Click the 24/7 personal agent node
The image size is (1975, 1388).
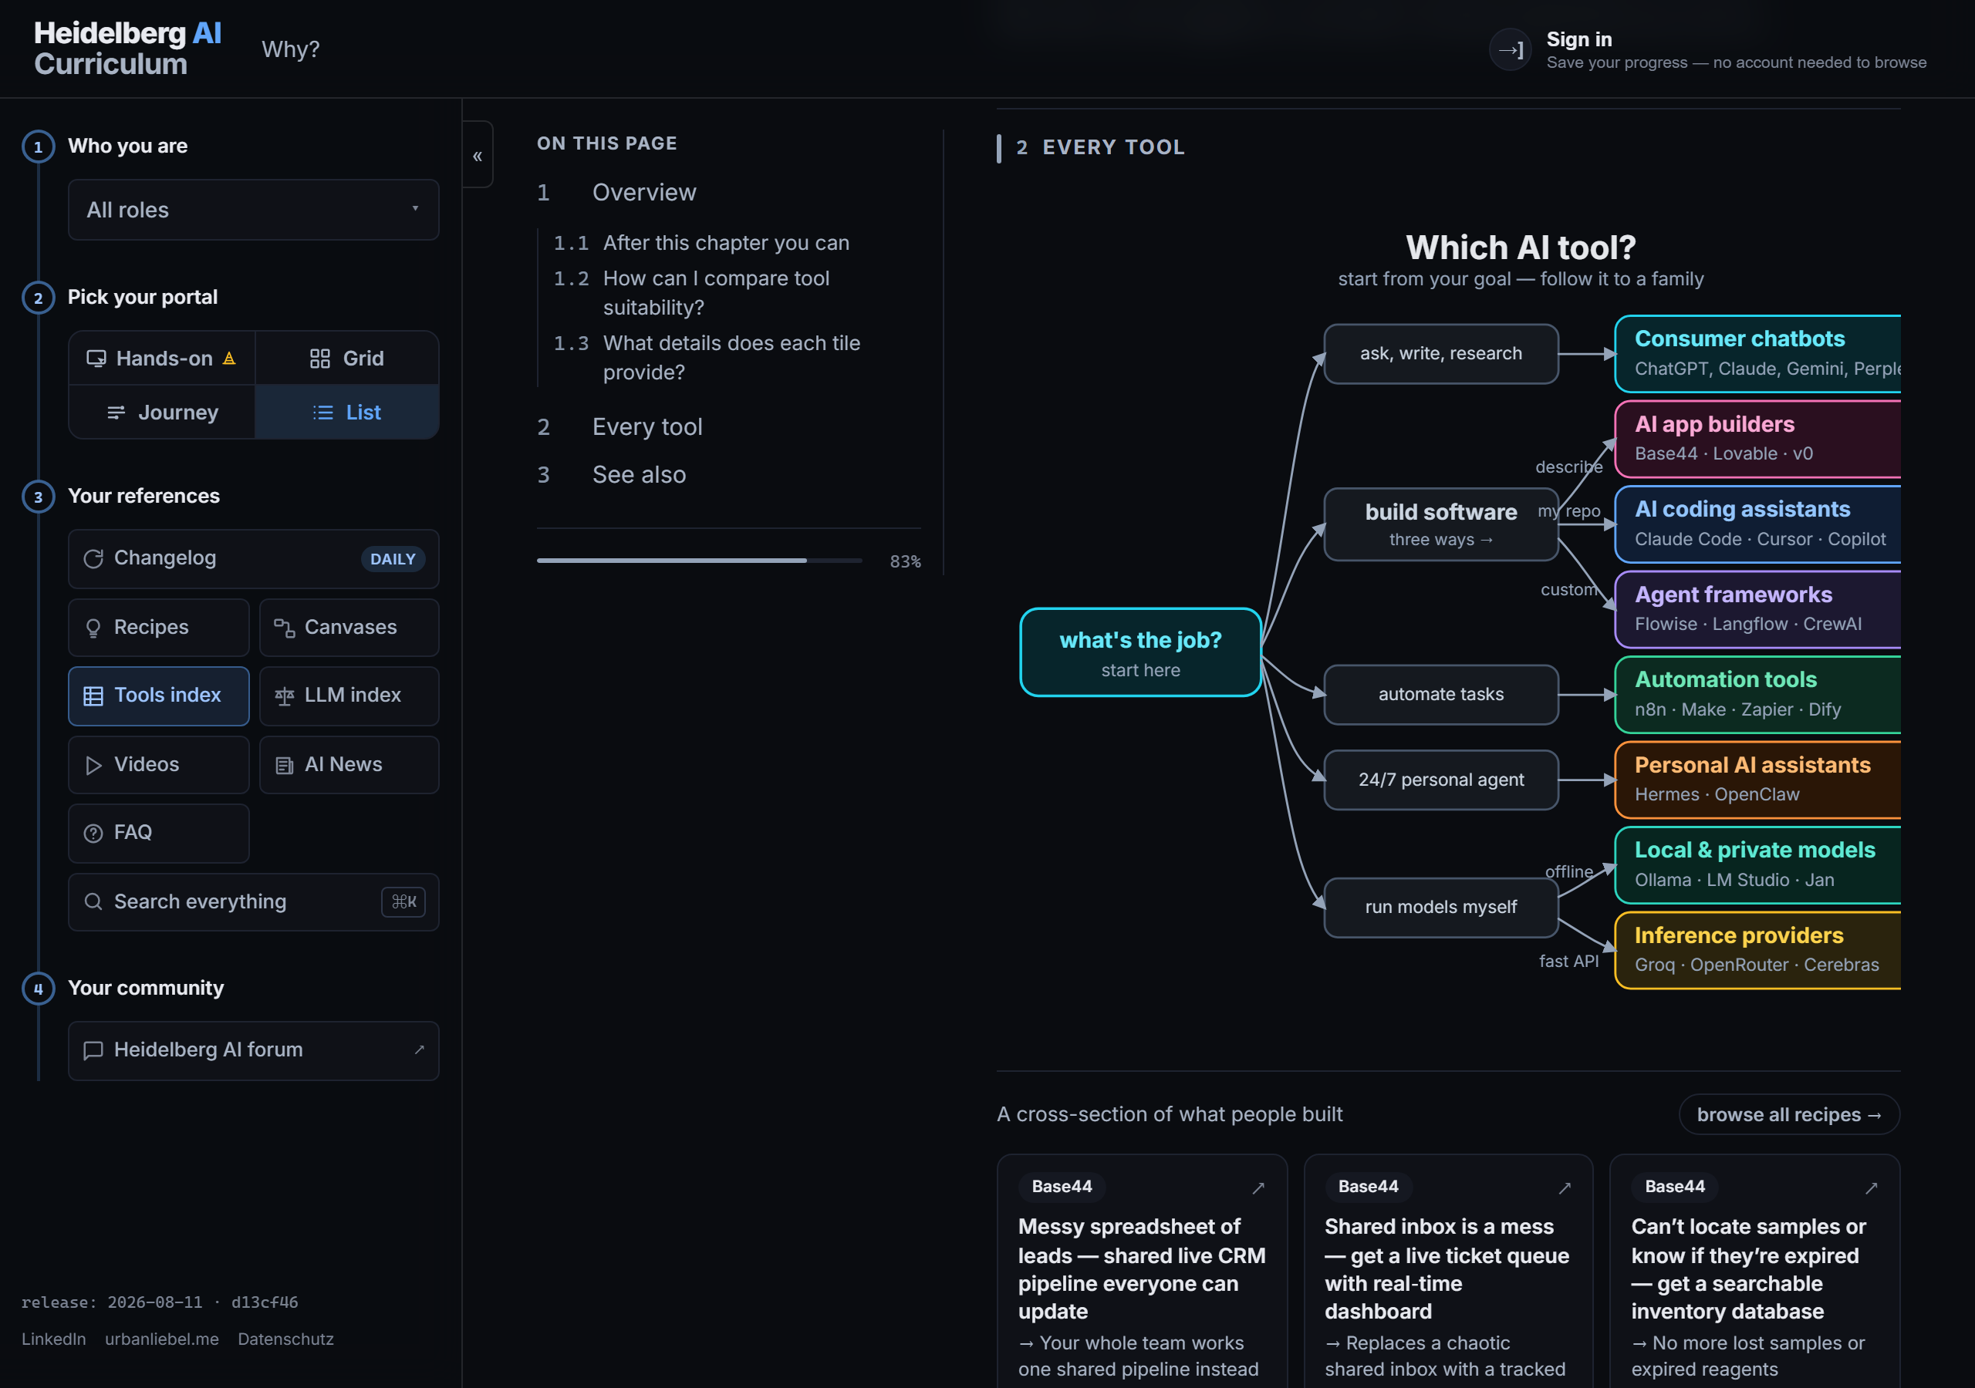point(1441,780)
